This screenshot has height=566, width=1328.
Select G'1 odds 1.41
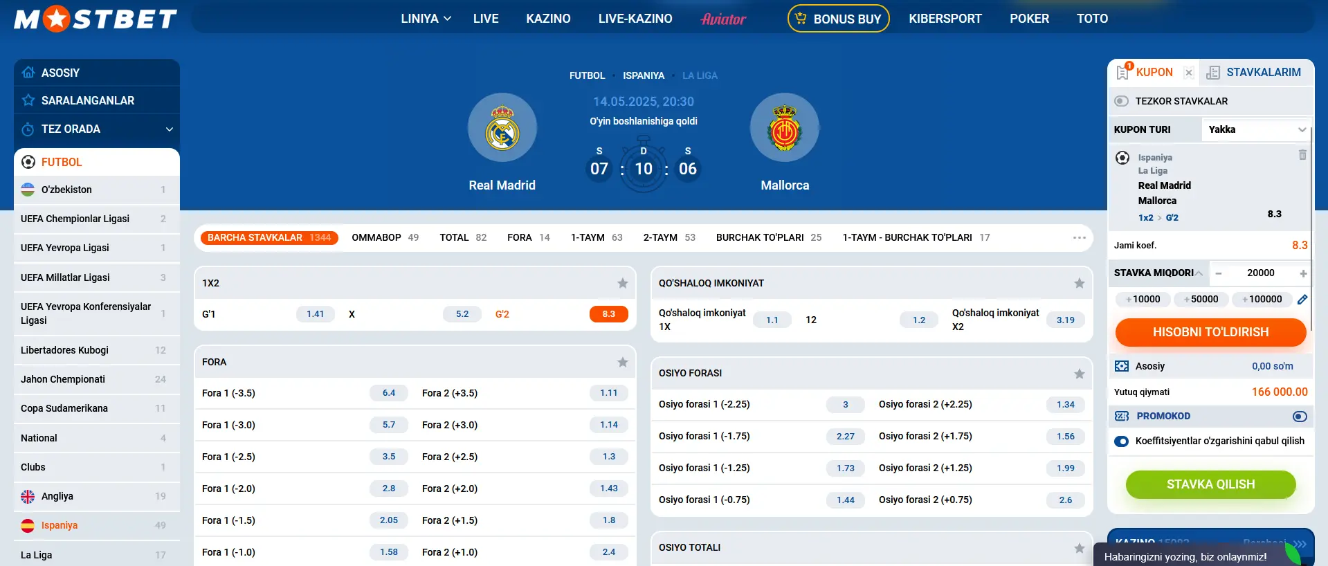click(316, 314)
